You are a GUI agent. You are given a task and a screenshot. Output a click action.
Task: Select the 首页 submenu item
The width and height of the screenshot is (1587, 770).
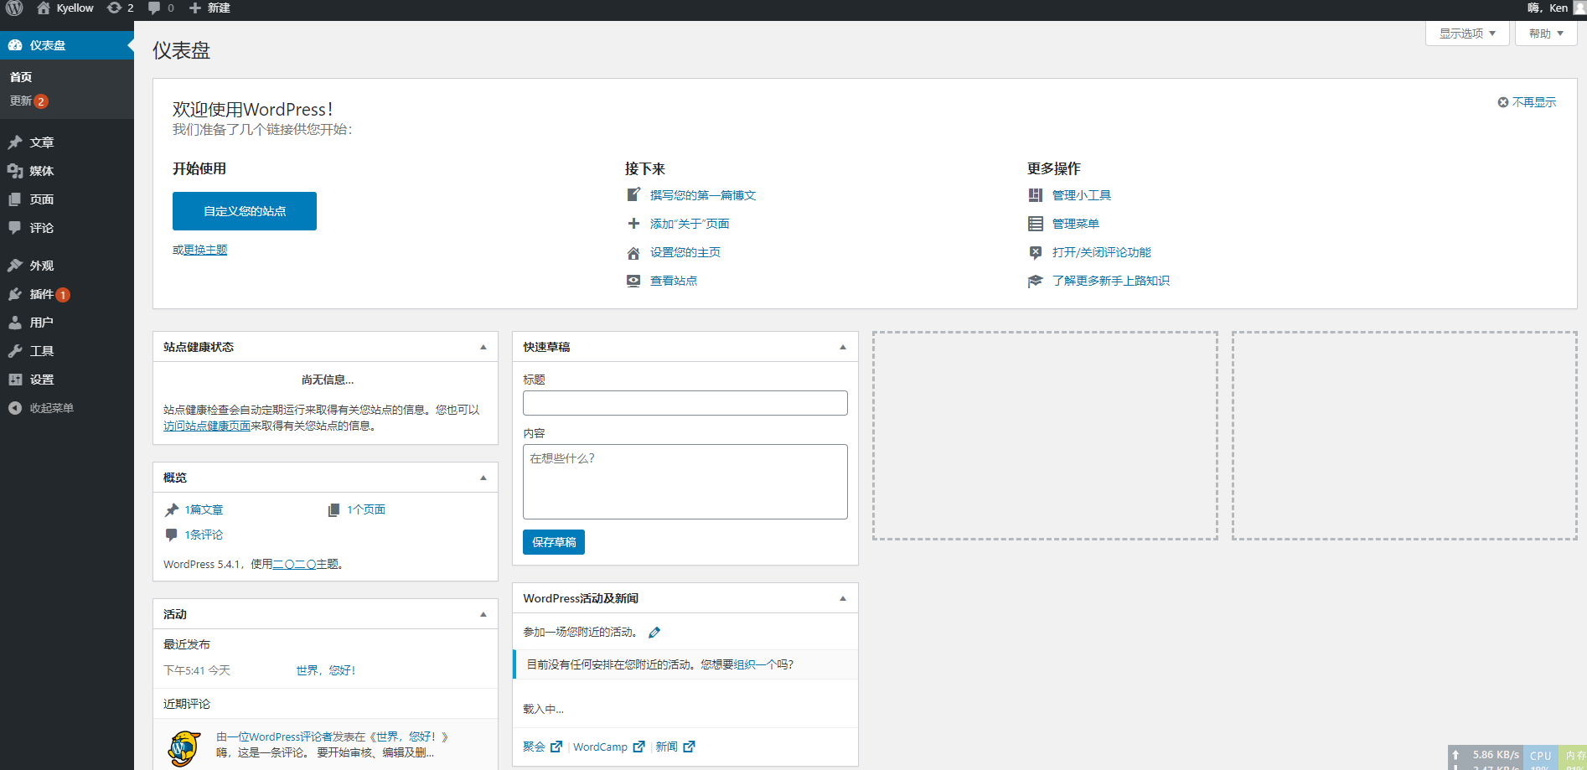pyautogui.click(x=21, y=77)
